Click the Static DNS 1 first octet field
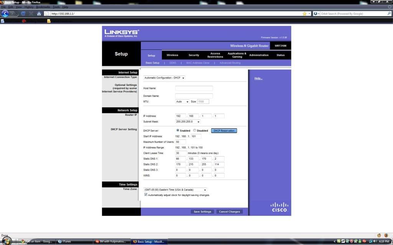This screenshot has height=245, width=393. pyautogui.click(x=180, y=158)
